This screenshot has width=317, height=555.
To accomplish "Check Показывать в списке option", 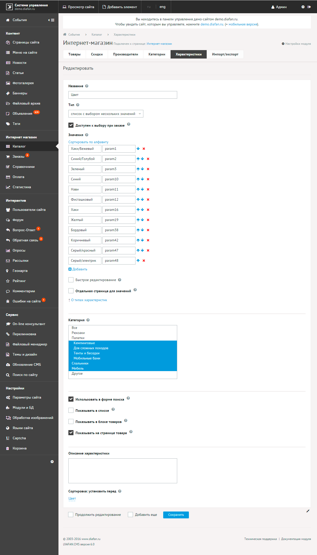I will 71,410.
